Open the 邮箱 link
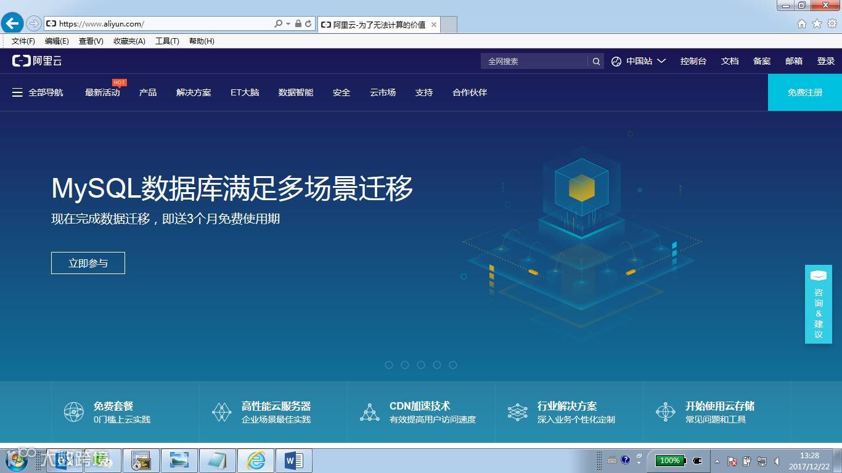Viewport: 842px width, 473px height. point(794,61)
